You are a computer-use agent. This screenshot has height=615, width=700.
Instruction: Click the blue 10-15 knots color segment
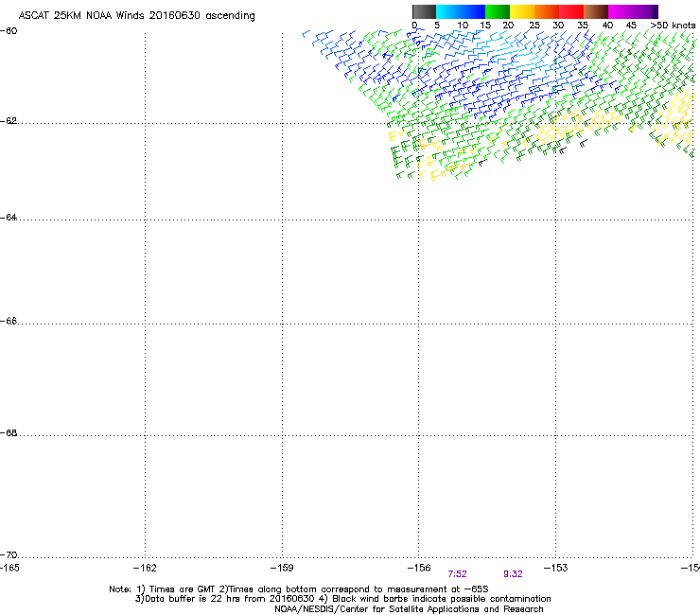473,11
